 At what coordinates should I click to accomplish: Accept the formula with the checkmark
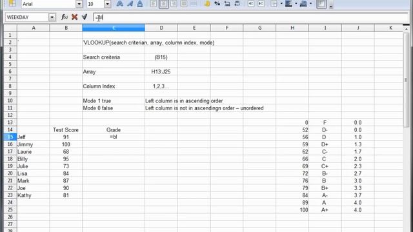pyautogui.click(x=85, y=17)
